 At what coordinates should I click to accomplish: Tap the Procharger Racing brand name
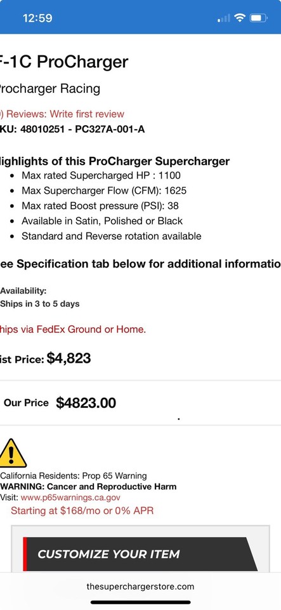[x=50, y=89]
